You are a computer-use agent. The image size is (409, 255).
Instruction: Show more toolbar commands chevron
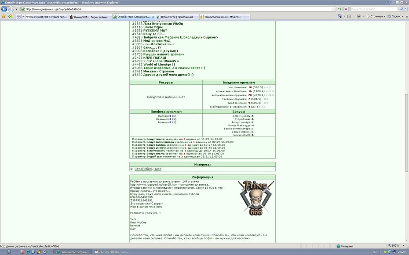click(407, 16)
